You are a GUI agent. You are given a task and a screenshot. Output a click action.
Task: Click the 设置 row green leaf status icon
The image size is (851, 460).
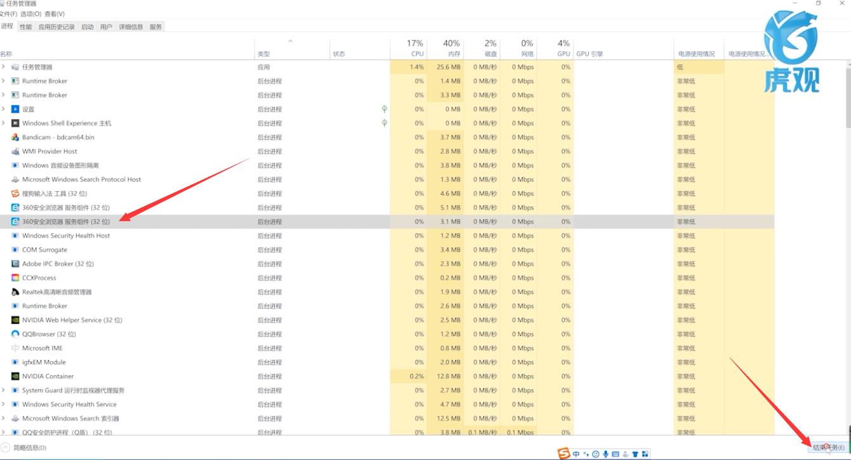click(x=385, y=109)
